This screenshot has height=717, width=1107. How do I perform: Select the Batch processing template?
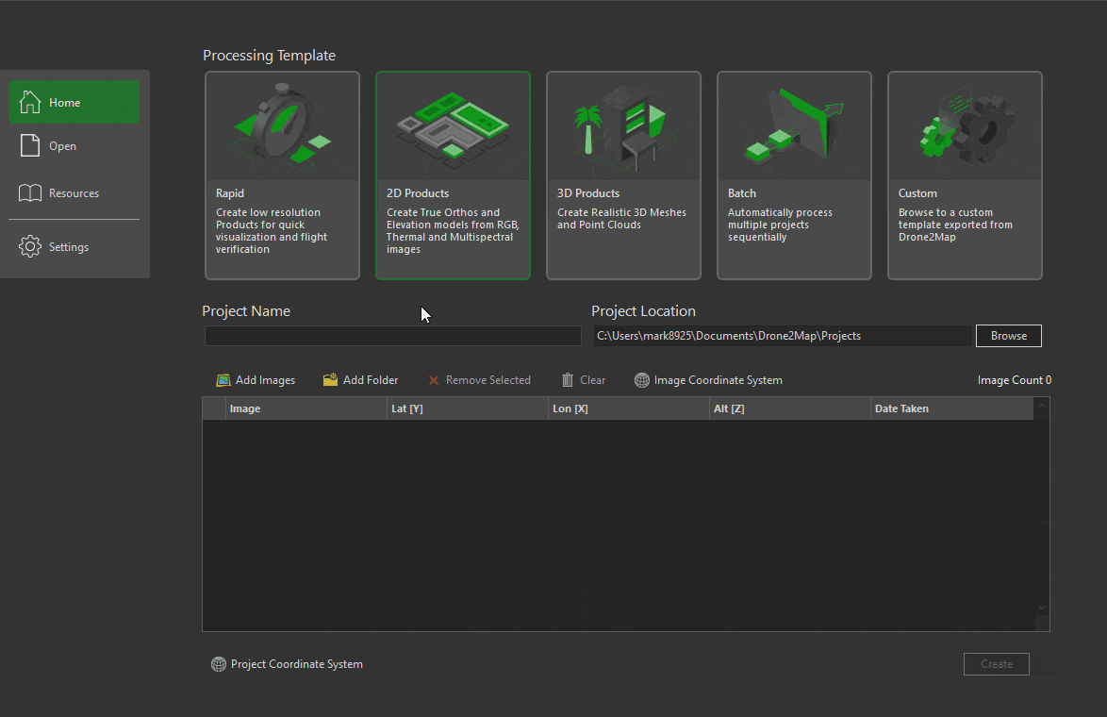point(794,175)
